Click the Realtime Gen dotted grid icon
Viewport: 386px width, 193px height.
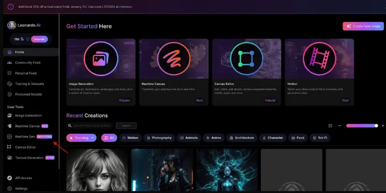(10, 137)
